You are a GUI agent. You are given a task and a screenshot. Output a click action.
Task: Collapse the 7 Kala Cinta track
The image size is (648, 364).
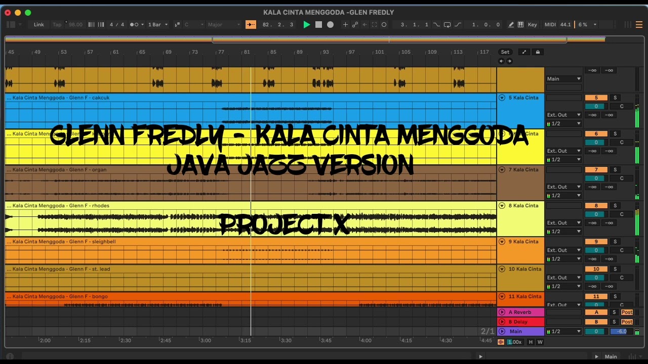502,170
